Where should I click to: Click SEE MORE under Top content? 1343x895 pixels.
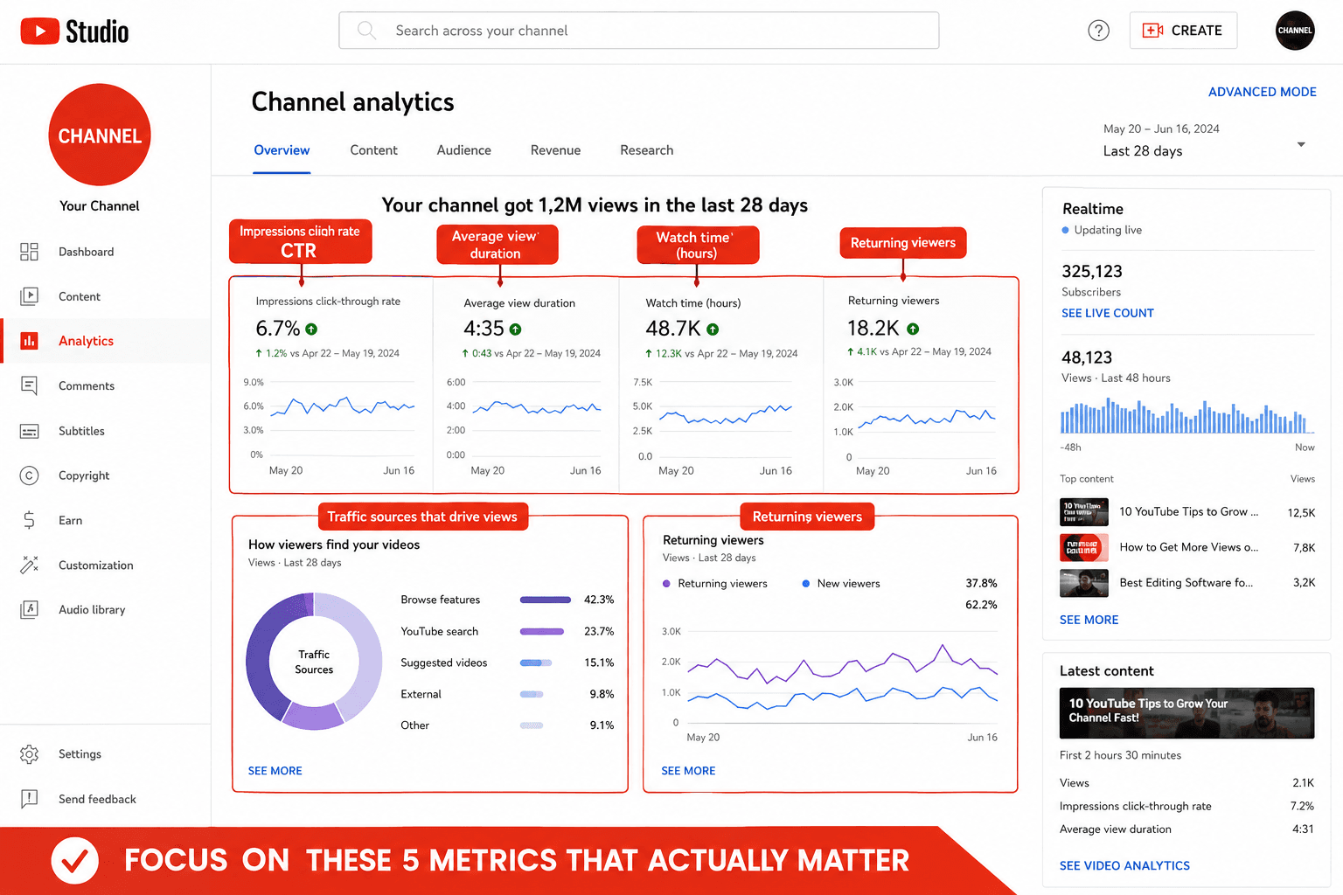click(1089, 620)
